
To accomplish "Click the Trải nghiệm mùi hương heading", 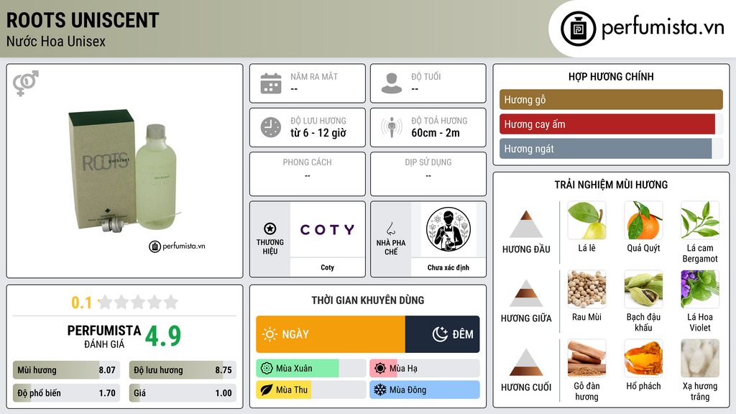I will click(x=611, y=185).
